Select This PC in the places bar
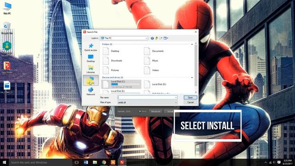The height and width of the screenshot is (166, 295). click(x=91, y=80)
